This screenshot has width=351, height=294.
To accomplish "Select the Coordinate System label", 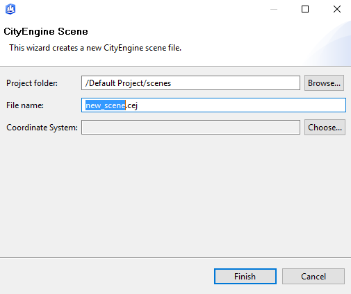I will coord(42,128).
